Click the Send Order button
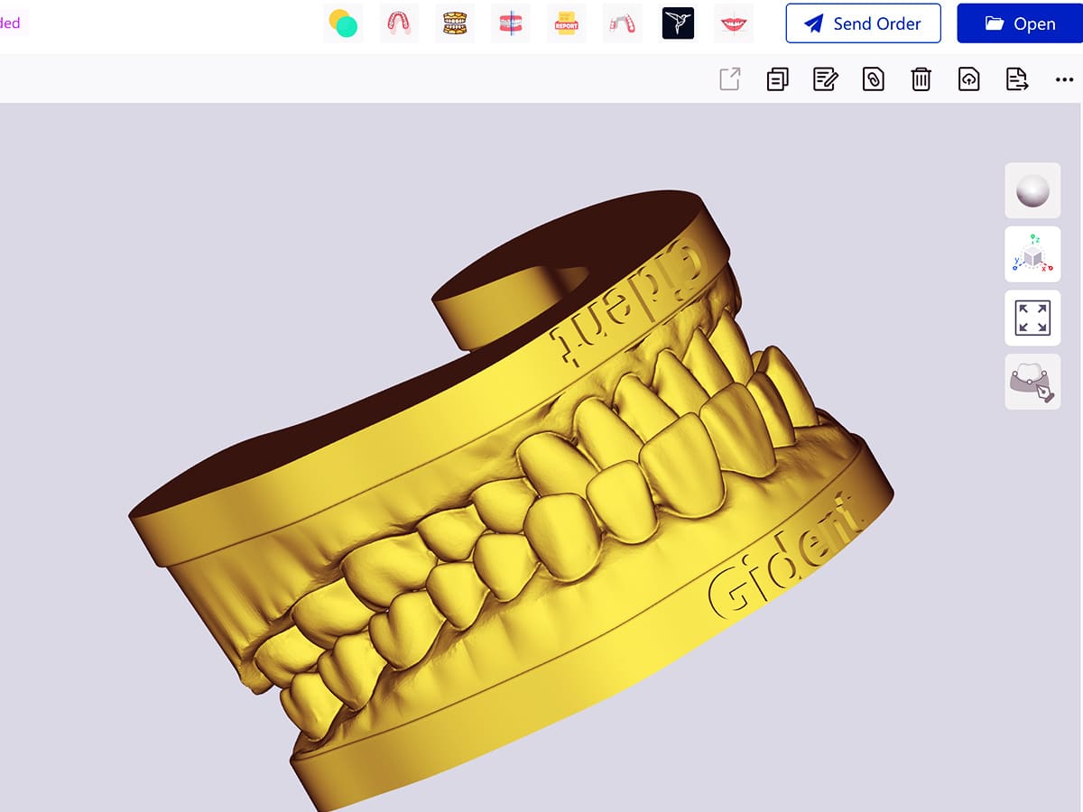Image resolution: width=1083 pixels, height=812 pixels. (863, 23)
